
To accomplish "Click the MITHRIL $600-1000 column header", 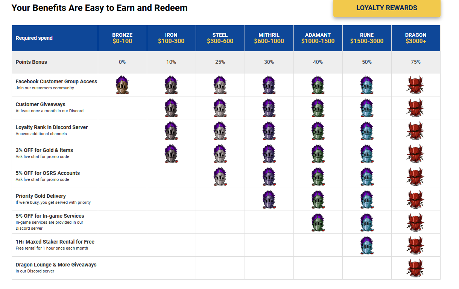I will tap(269, 38).
